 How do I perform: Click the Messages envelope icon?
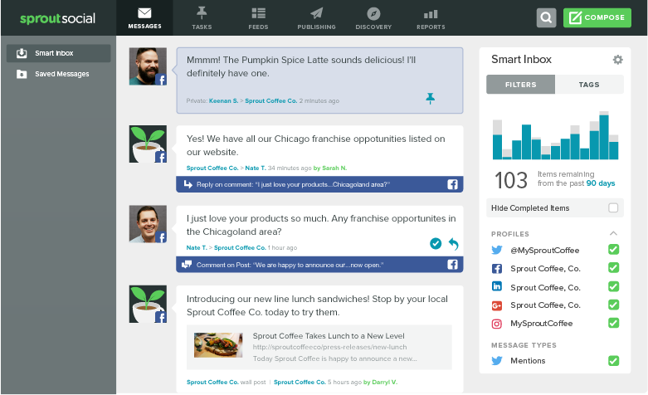(144, 13)
